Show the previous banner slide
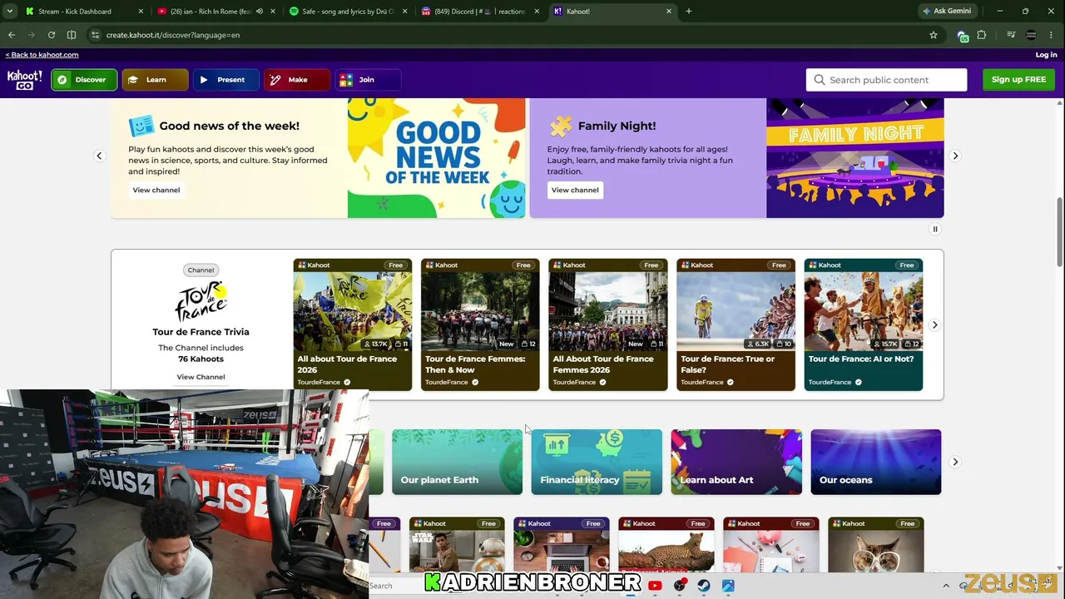Image resolution: width=1065 pixels, height=599 pixels. [99, 156]
